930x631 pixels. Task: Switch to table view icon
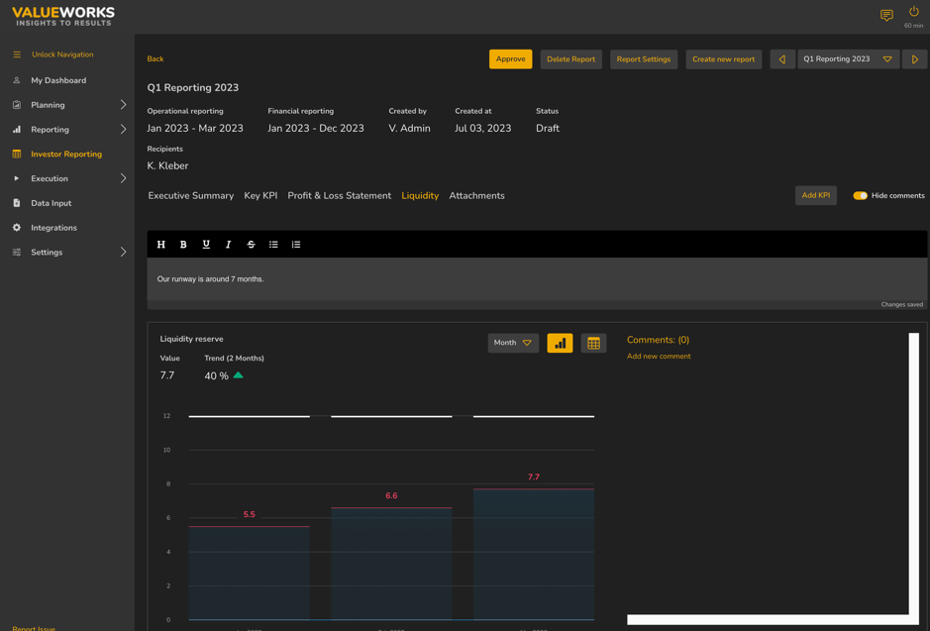(593, 343)
